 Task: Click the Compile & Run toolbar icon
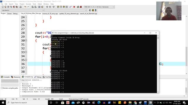64,7
